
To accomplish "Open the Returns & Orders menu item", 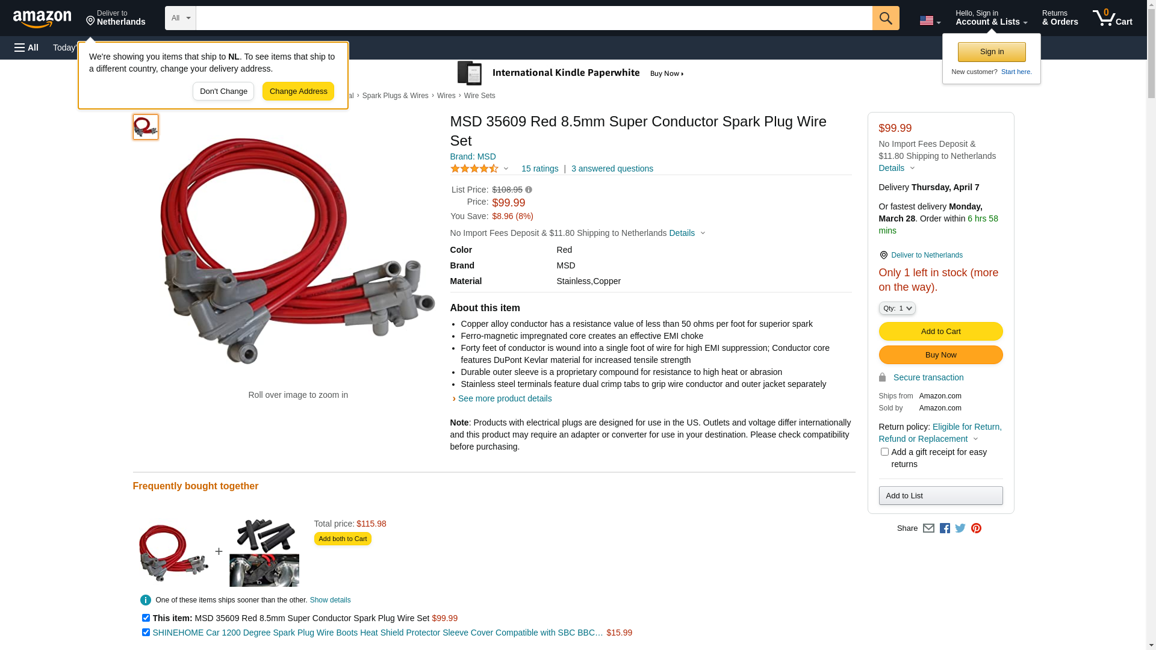I will pyautogui.click(x=1060, y=18).
